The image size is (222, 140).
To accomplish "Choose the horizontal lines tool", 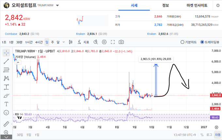I will point(6,70).
